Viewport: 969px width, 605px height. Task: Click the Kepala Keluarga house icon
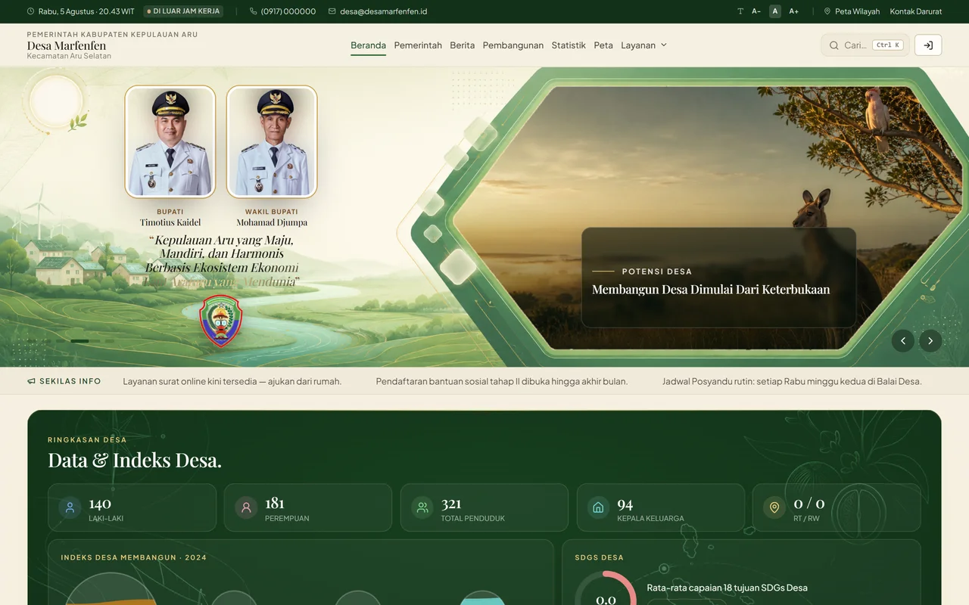[598, 507]
